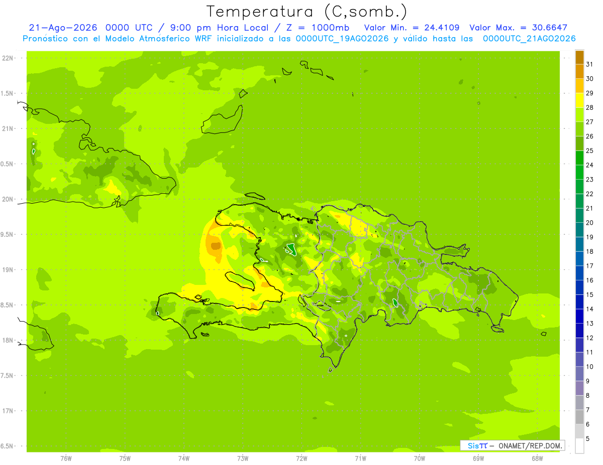This screenshot has width=603, height=465.
Task: Click the "72W" longitude label
Action: pyautogui.click(x=301, y=458)
